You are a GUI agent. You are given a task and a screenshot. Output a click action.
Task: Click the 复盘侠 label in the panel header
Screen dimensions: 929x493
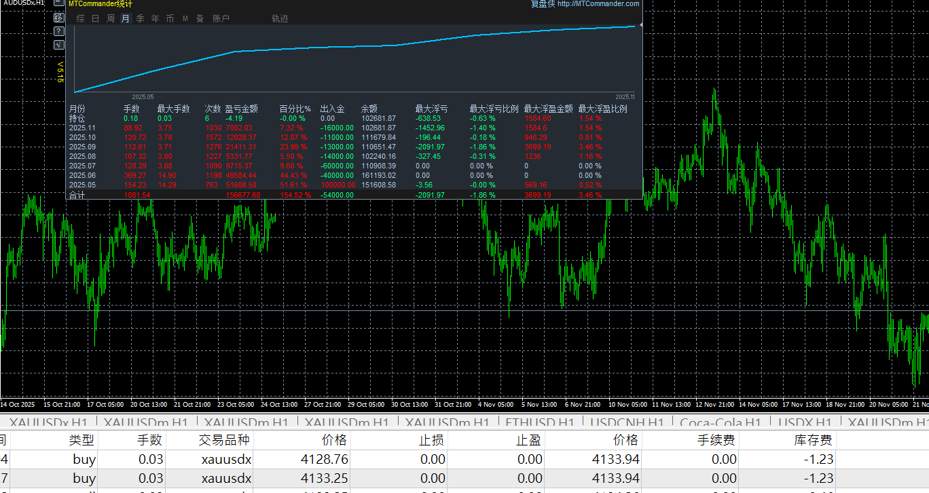[543, 3]
